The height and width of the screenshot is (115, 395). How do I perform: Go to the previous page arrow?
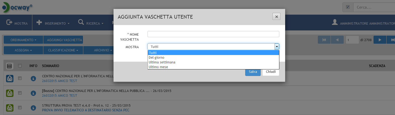click(x=337, y=40)
